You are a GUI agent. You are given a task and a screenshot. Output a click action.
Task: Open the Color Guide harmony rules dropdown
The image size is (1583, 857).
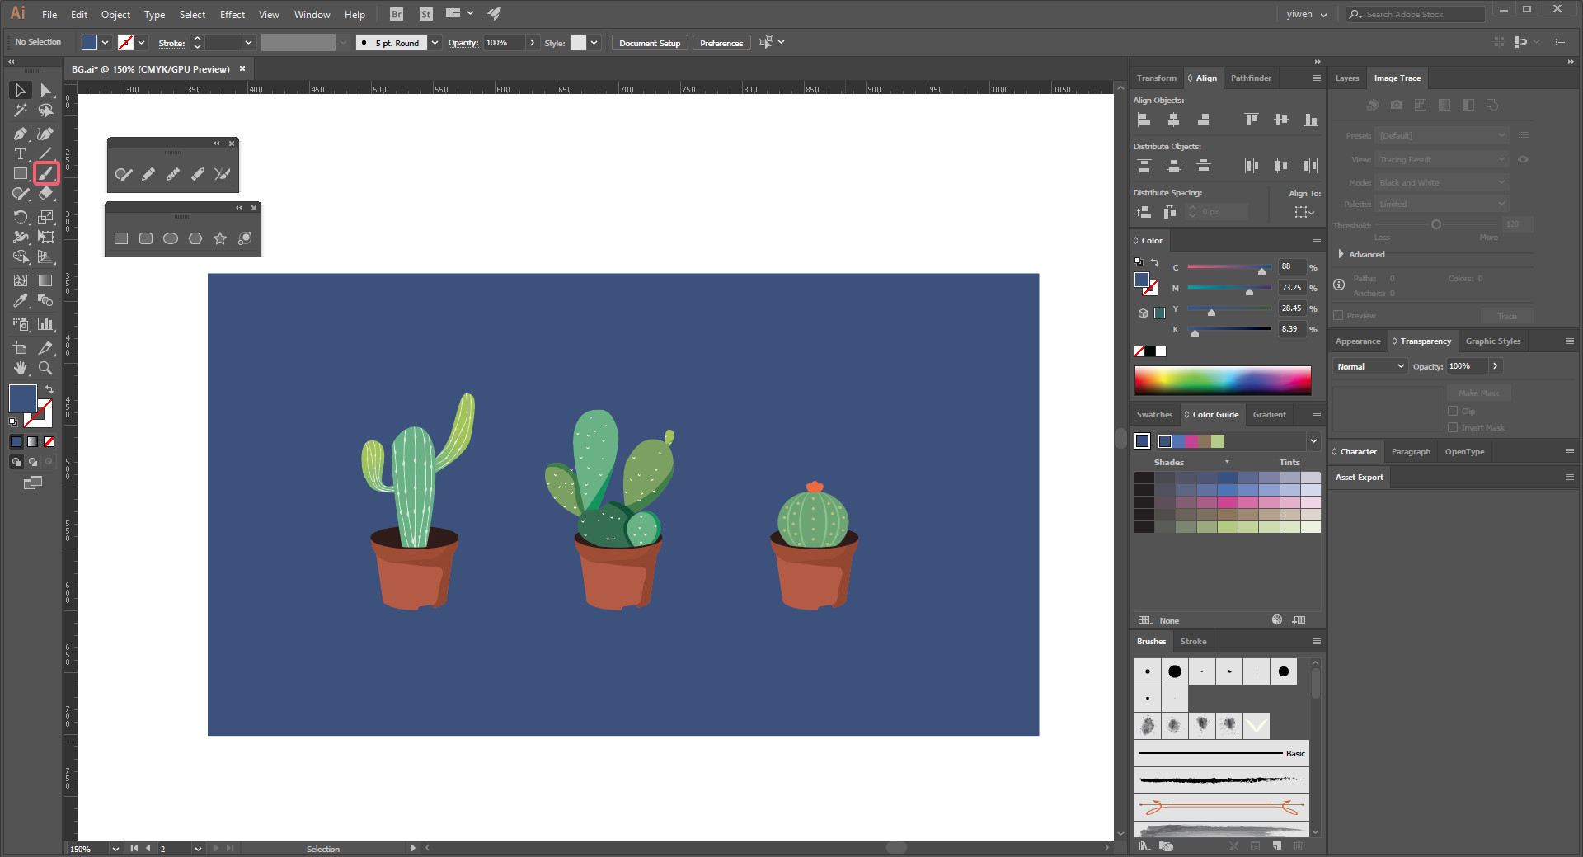(1313, 441)
